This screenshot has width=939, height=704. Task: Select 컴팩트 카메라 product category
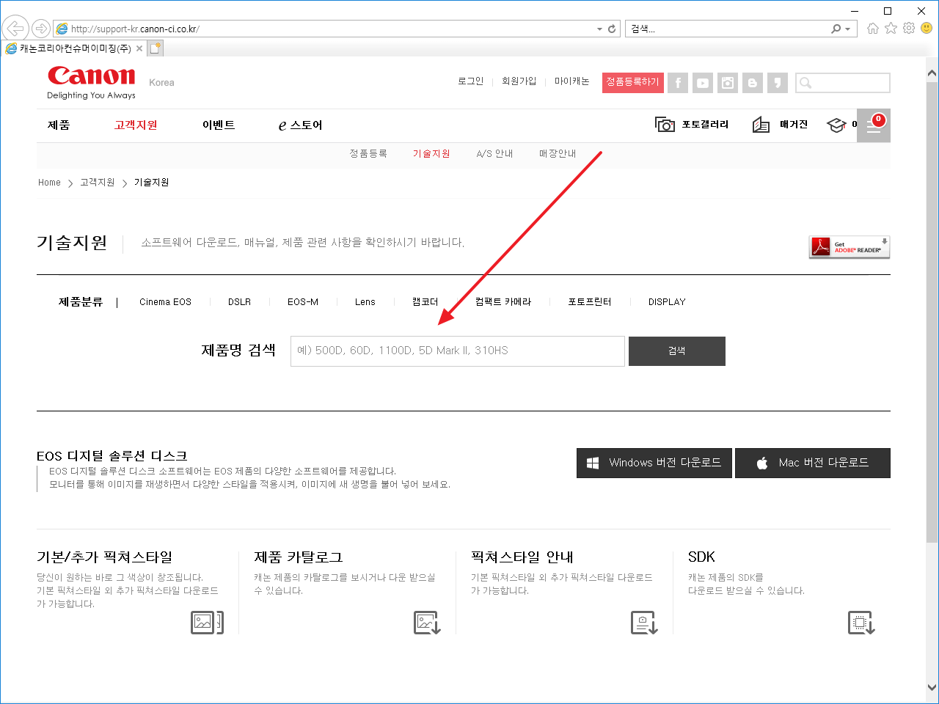point(503,302)
